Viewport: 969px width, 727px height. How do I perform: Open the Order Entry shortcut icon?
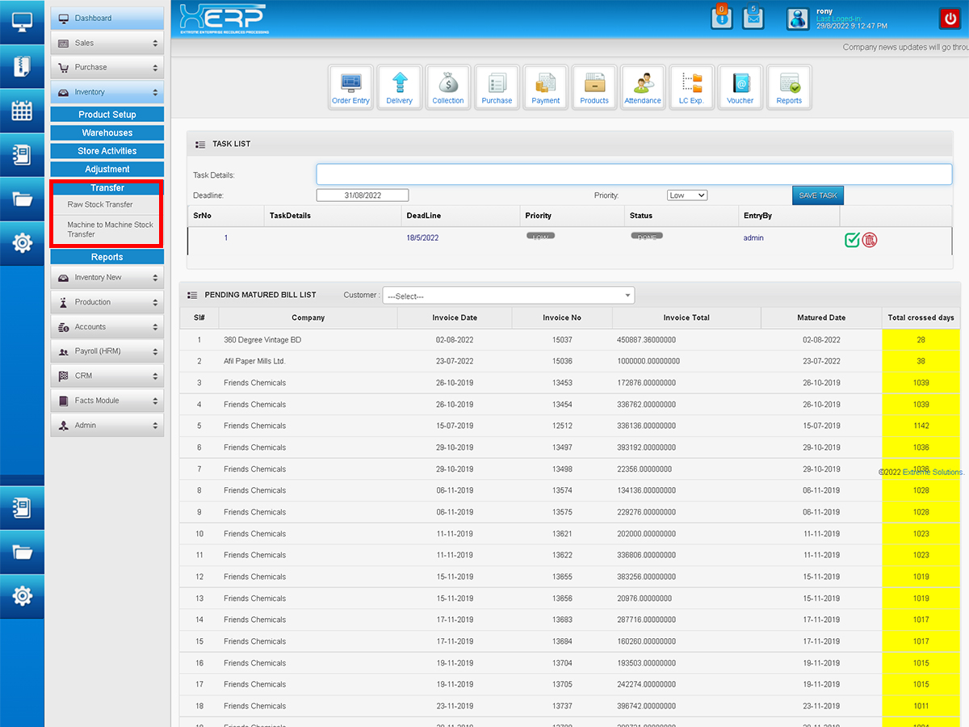tap(350, 87)
